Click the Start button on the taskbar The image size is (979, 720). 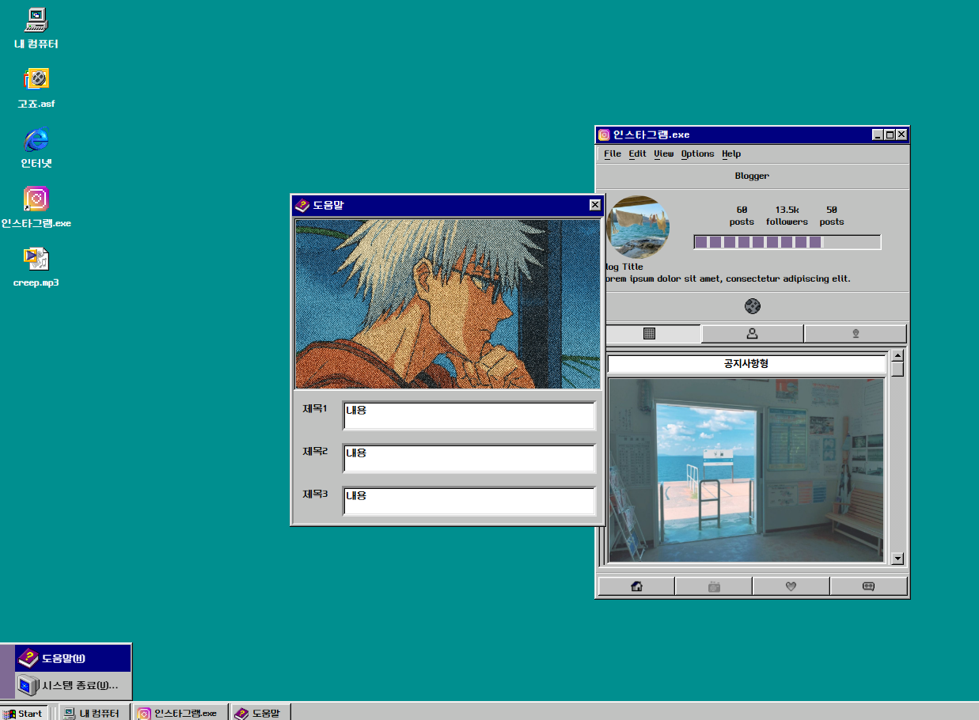24,713
